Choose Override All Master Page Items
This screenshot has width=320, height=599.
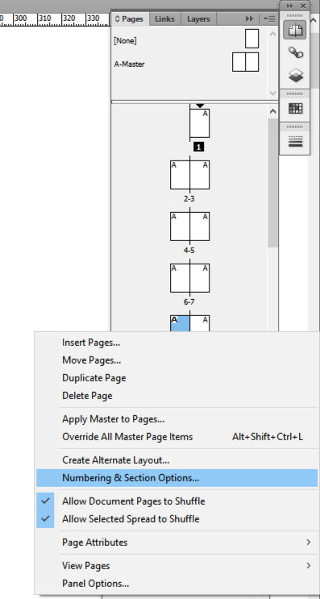pos(177,437)
